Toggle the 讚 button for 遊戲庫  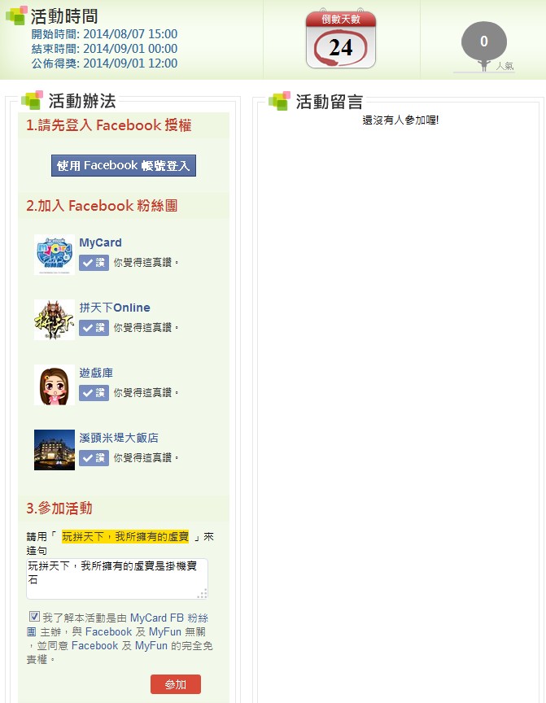[94, 393]
